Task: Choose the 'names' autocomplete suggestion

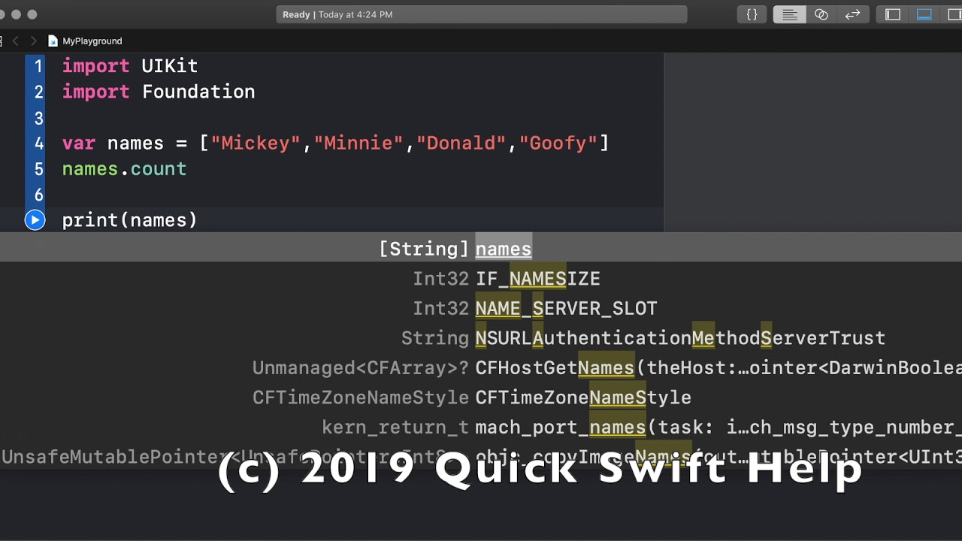Action: (481, 249)
